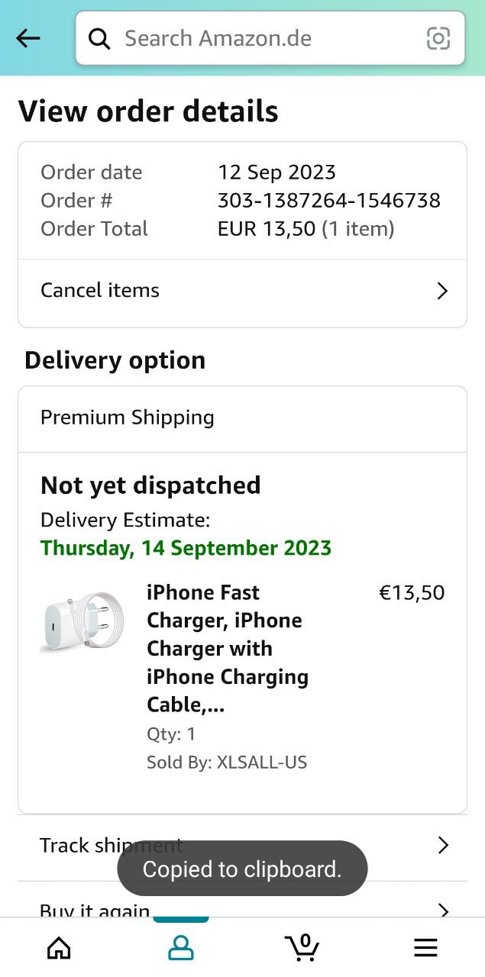The height and width of the screenshot is (977, 485).
Task: Go to the Home tab
Action: [x=59, y=947]
